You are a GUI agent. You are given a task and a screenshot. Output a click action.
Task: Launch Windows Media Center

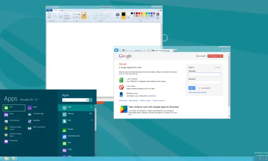[x=13, y=128]
